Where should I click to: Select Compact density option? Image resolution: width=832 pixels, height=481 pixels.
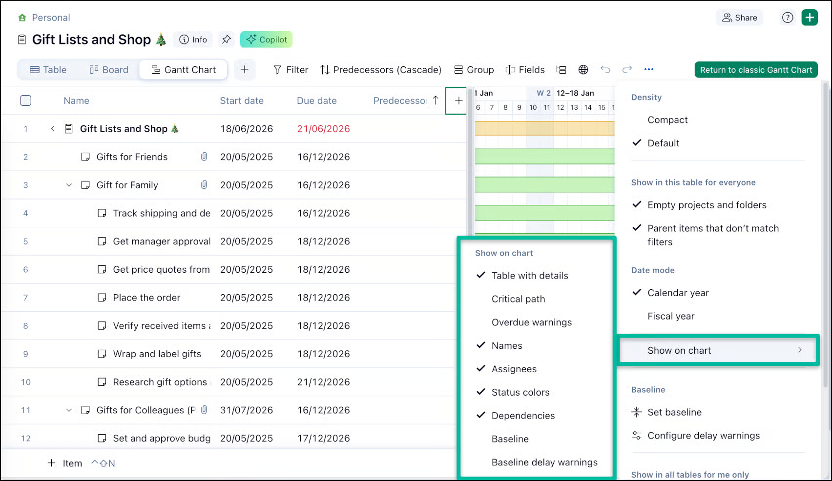(667, 120)
